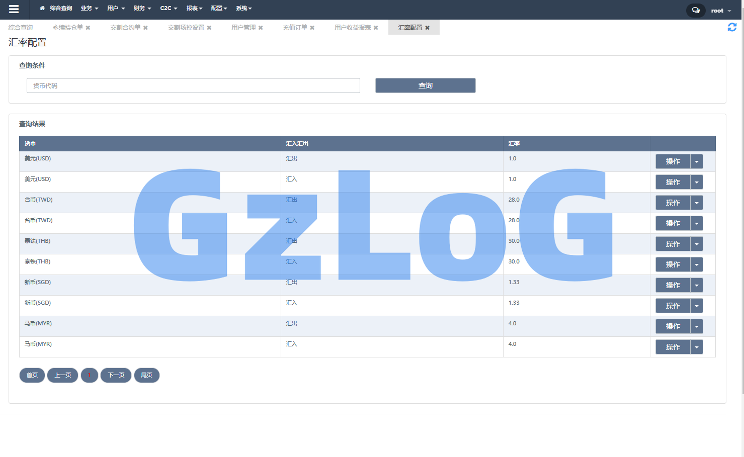Switch to the 用户收益报表 tab

(352, 28)
